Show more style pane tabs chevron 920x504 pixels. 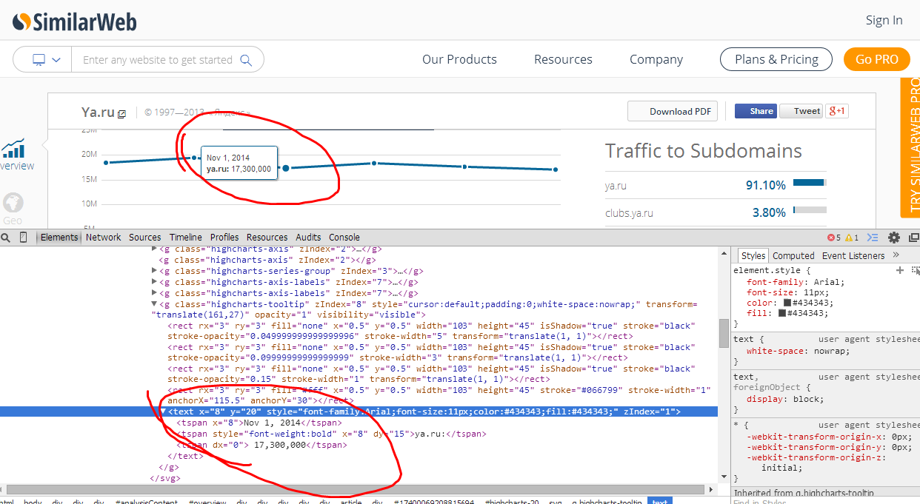[x=896, y=255]
